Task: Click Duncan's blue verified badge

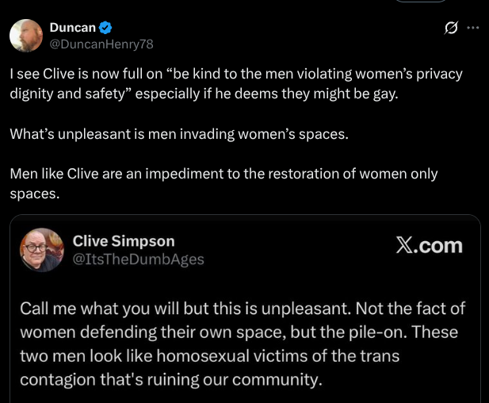Action: click(105, 28)
